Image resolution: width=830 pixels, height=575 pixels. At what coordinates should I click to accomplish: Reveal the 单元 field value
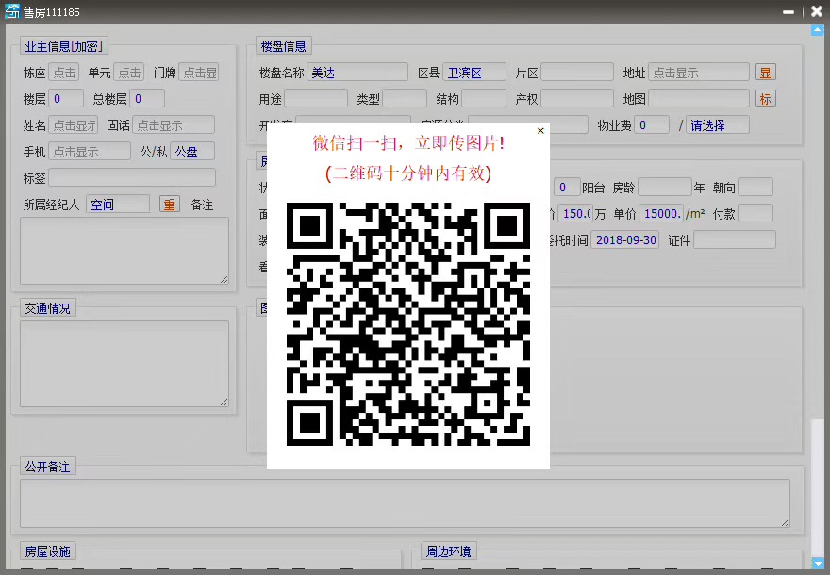(x=129, y=73)
